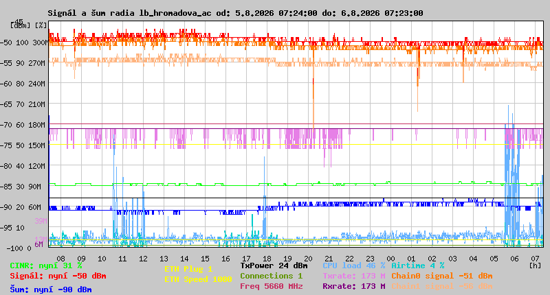Image resolution: width=550 pixels, height=295 pixels.
Task: Click the '[dBm]' axis unit header
Action: point(21,25)
